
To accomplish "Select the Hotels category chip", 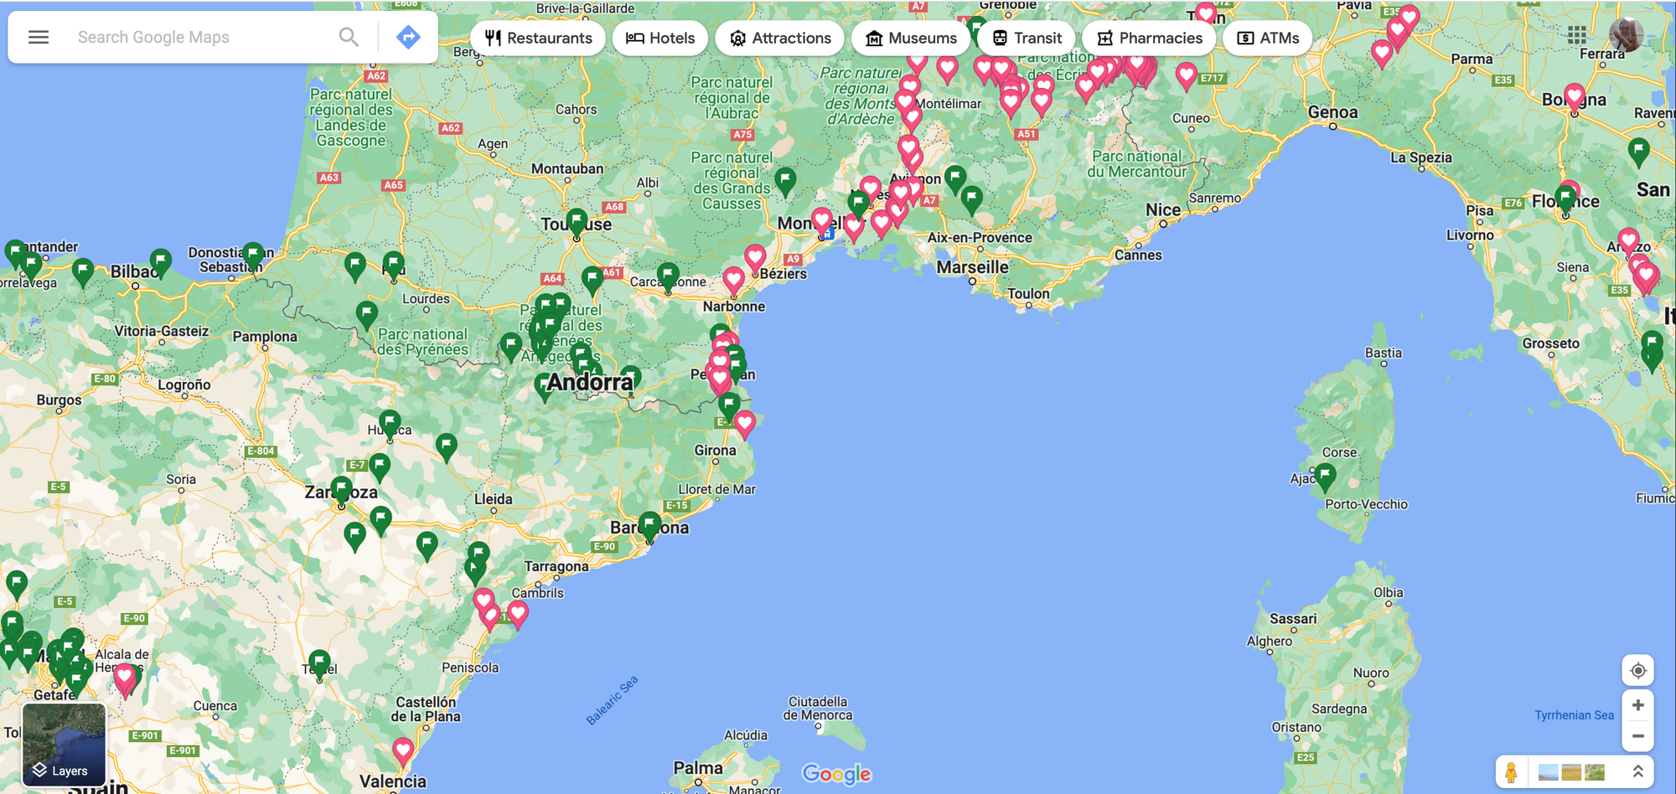I will [660, 38].
